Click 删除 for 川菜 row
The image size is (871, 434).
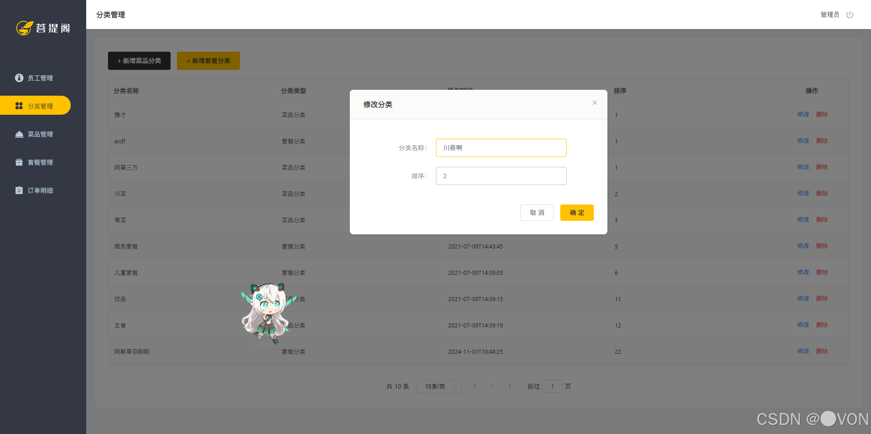tap(822, 193)
